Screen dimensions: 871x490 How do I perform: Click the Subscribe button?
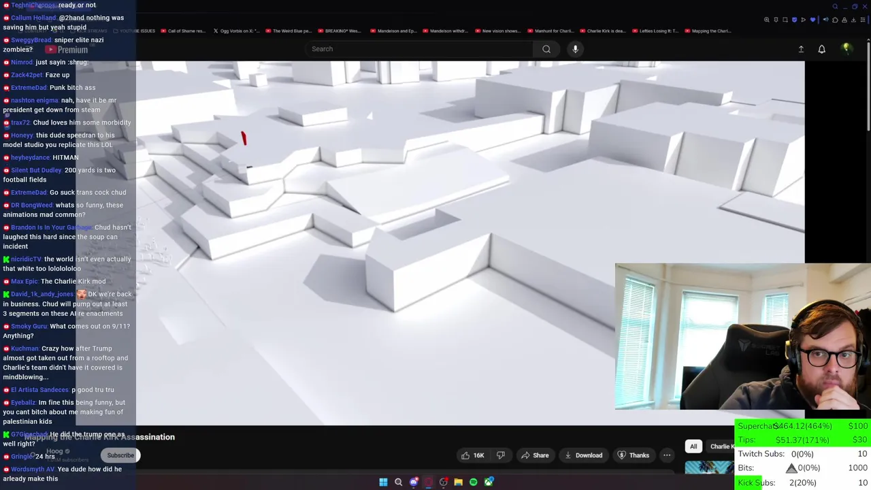point(120,455)
